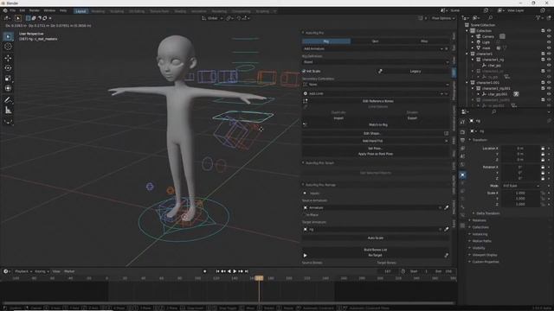The width and height of the screenshot is (554, 311).
Task: Click the bone icon beside Legacy button
Action: pos(380,71)
